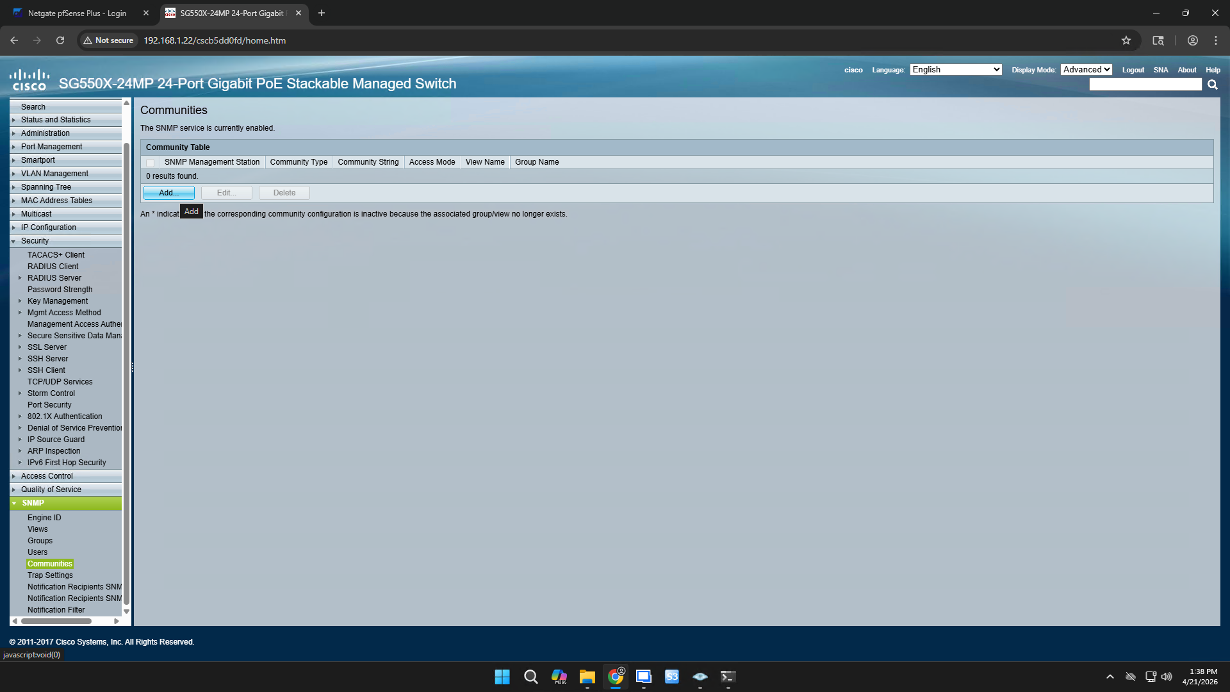The height and width of the screenshot is (692, 1230).
Task: Click the sidebar horizontal scrollbar thumb
Action: pos(56,621)
